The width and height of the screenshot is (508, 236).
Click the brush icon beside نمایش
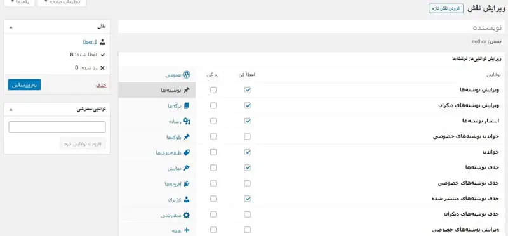point(186,168)
